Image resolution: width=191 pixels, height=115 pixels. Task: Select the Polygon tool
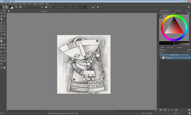tap(1, 28)
